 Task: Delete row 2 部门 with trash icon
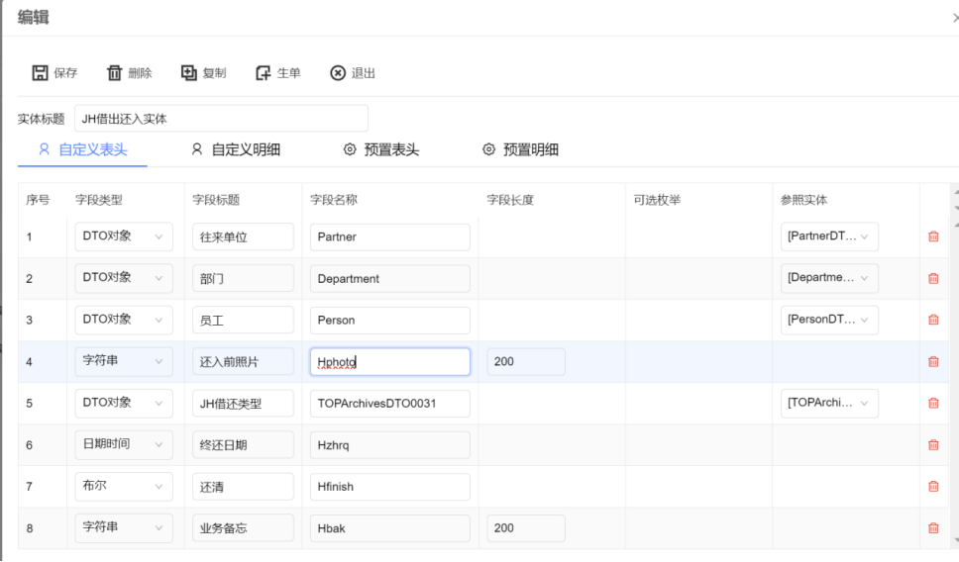(x=933, y=278)
